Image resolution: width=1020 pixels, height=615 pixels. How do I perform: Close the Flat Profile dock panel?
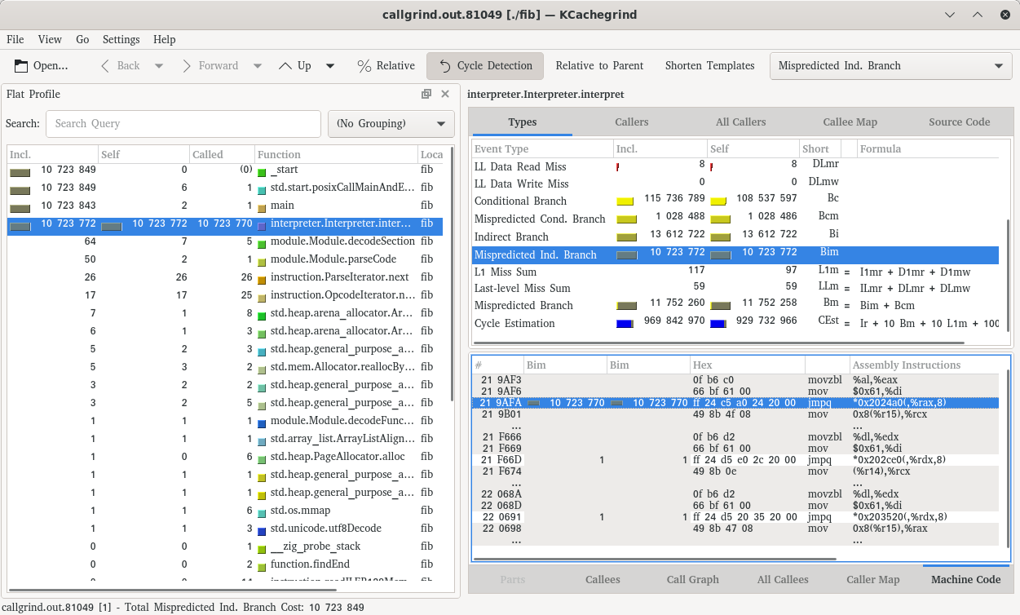[445, 95]
